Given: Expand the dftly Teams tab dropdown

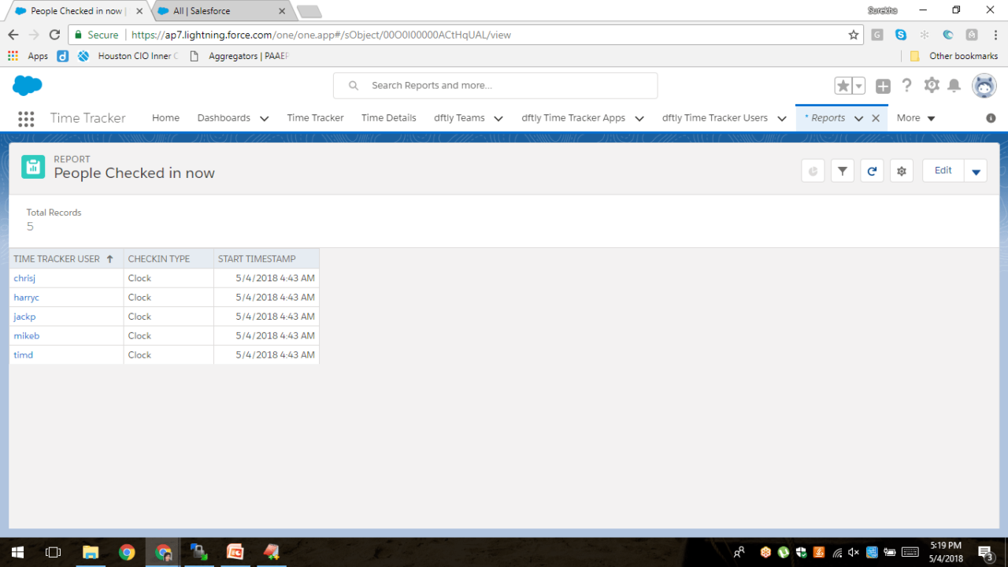Looking at the screenshot, I should pyautogui.click(x=498, y=118).
